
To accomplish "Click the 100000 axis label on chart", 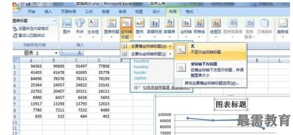I will point(164,114).
